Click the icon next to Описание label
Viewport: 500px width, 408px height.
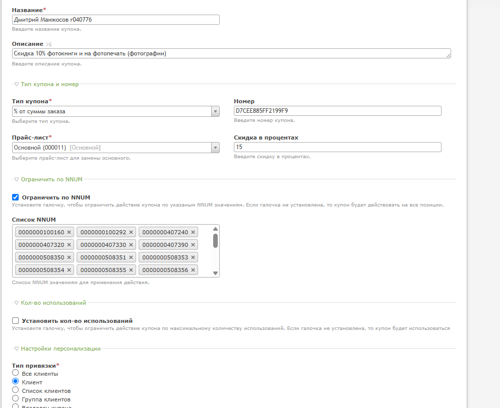(48, 44)
